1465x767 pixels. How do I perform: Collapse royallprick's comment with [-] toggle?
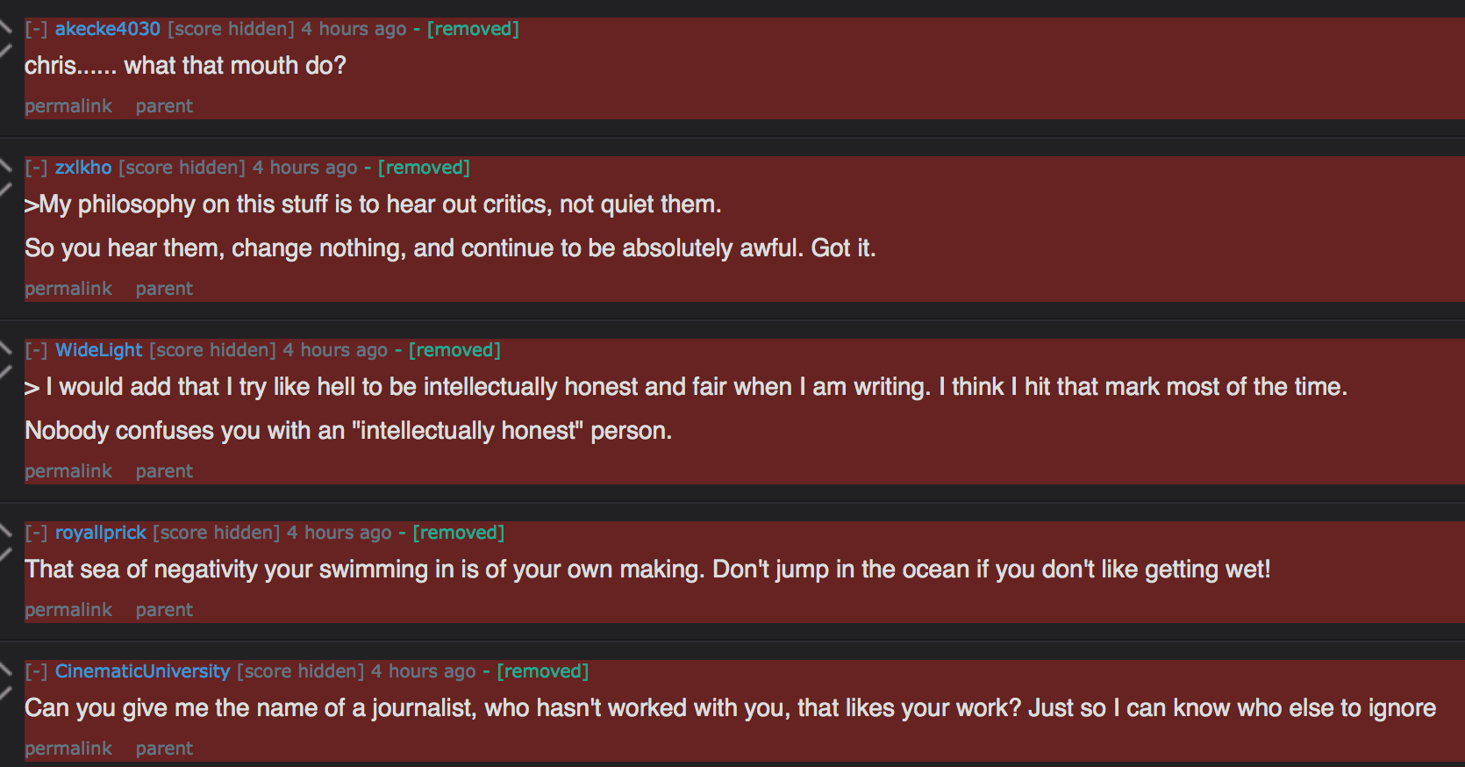(x=36, y=533)
